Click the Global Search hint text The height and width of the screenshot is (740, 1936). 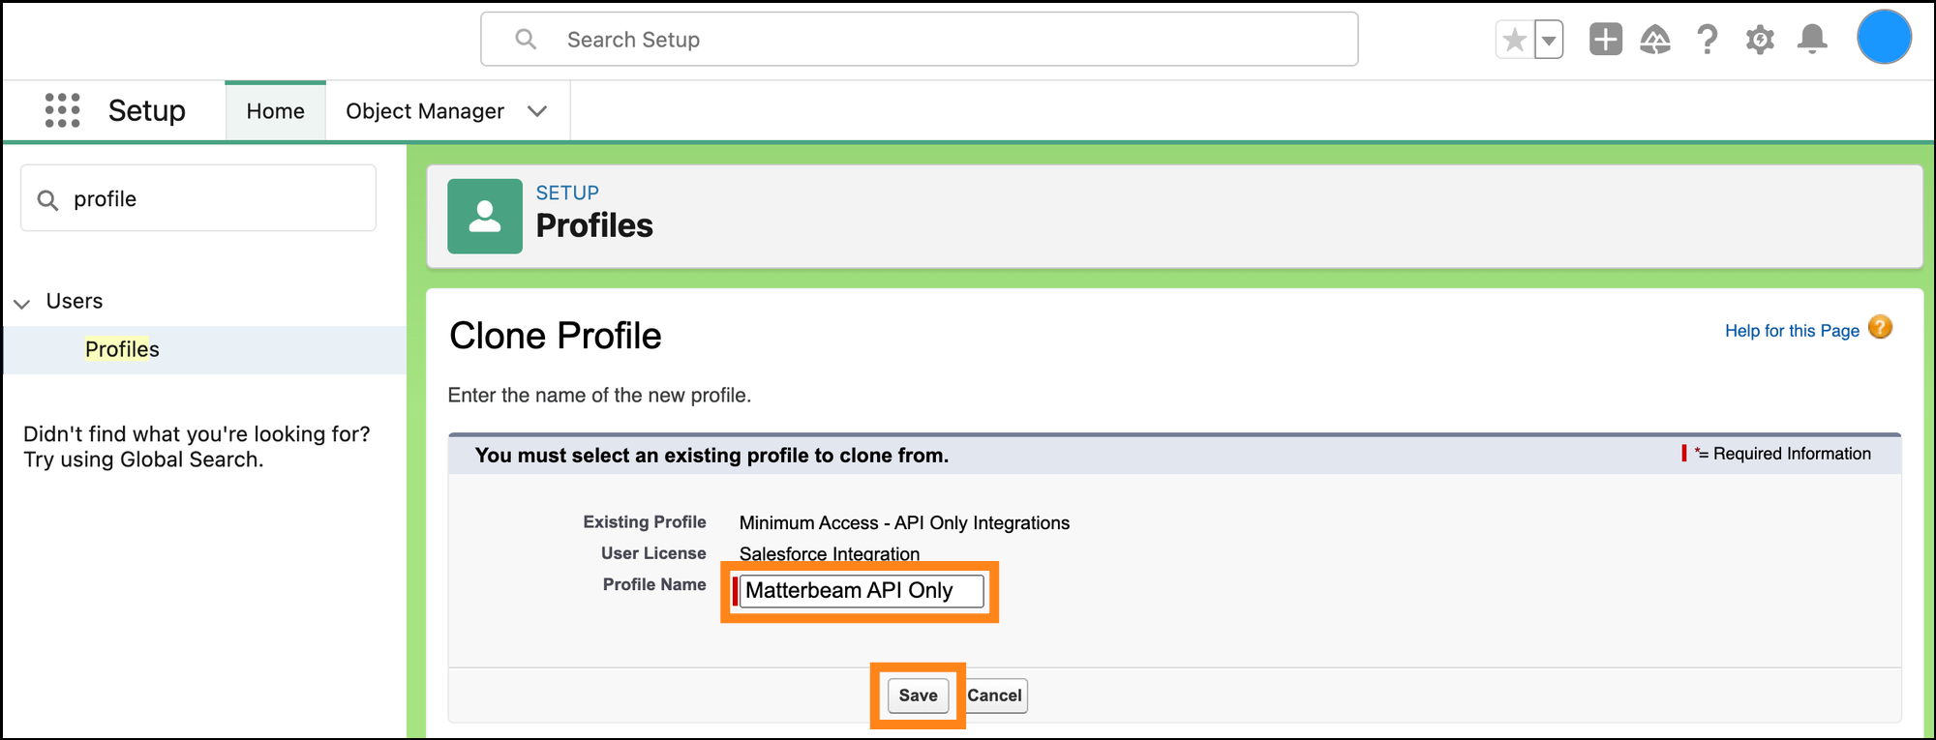tap(197, 447)
